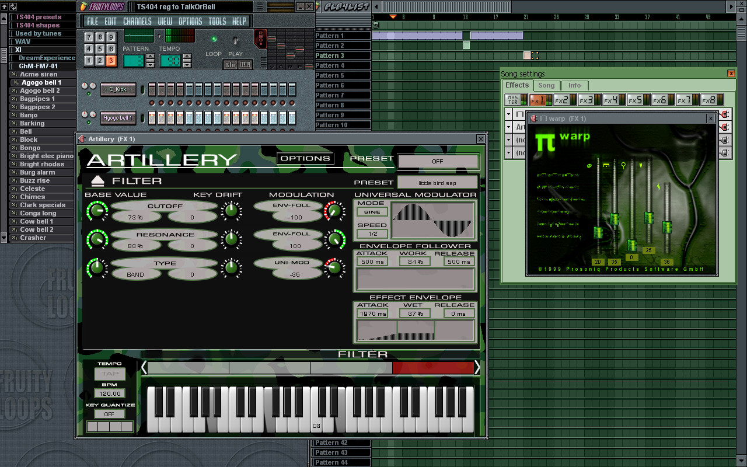The image size is (747, 467).
Task: Mute the C_Kick channel via green LED
Action: [88, 93]
